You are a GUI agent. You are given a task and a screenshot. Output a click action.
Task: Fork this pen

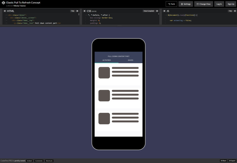point(171,4)
